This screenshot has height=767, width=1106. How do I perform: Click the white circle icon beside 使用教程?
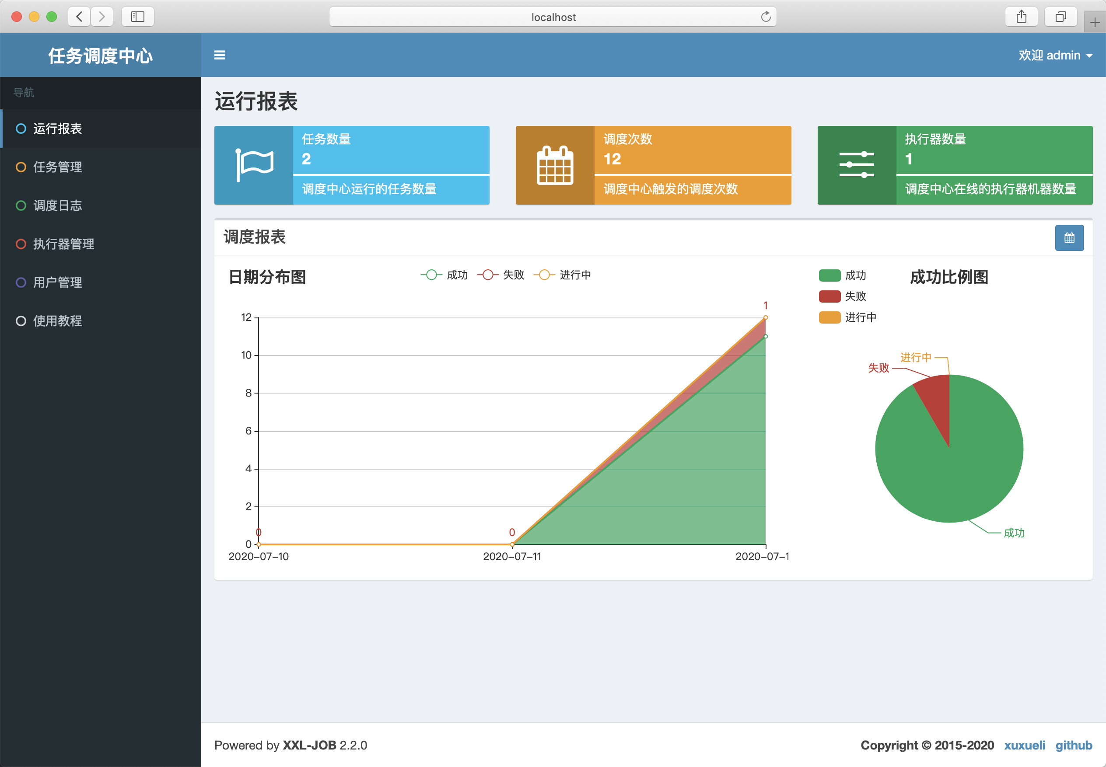coord(21,321)
